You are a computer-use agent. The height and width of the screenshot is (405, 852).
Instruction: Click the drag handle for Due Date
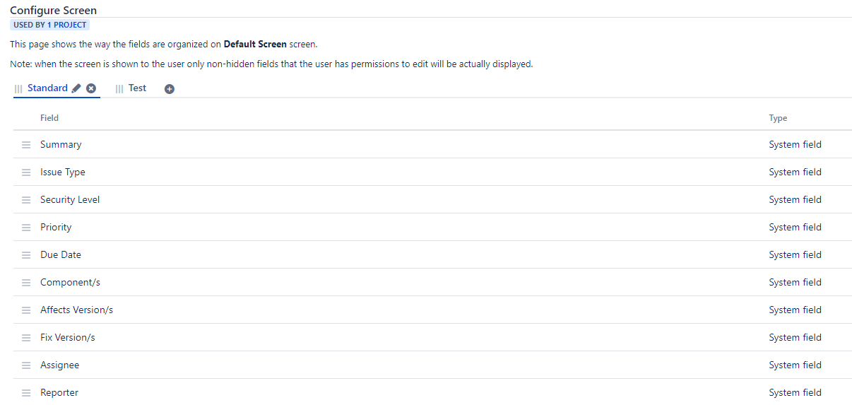point(26,255)
